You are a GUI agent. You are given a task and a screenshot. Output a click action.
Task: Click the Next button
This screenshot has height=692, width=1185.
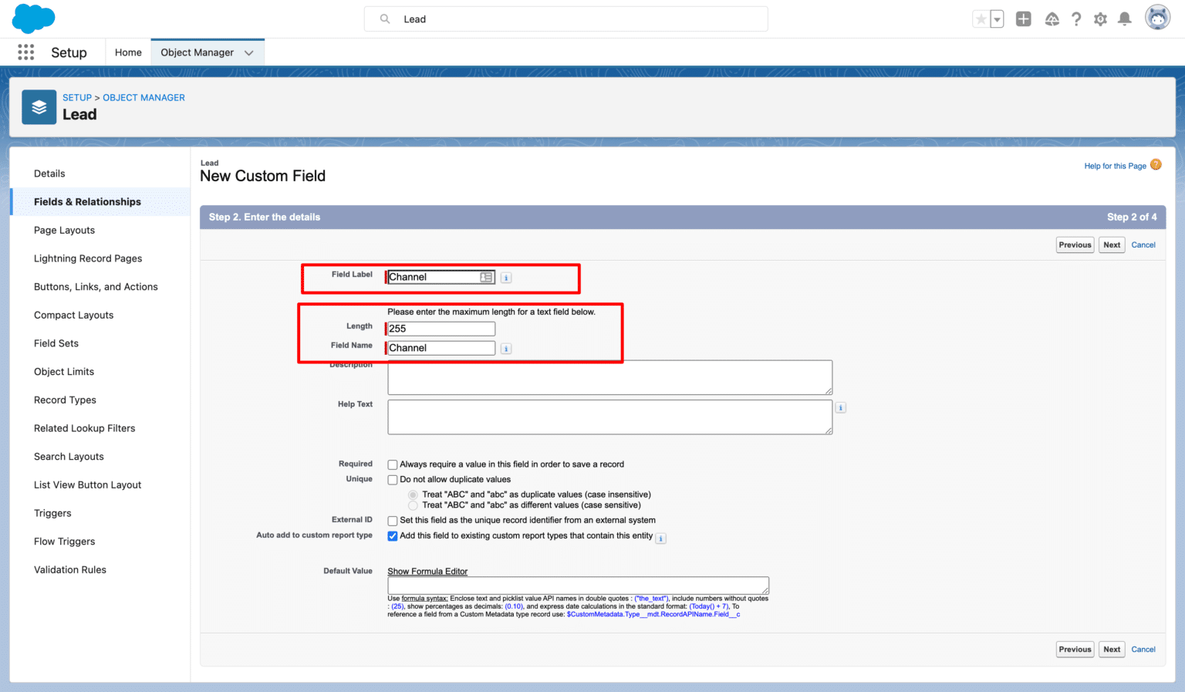click(1111, 245)
